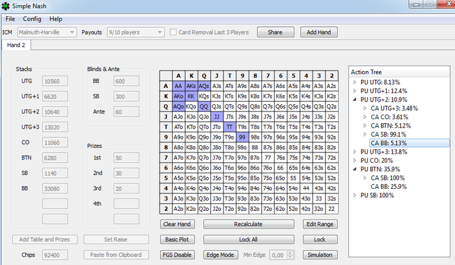Select the AA cell in the hand grid
This screenshot has width=455, height=265.
coord(179,86)
